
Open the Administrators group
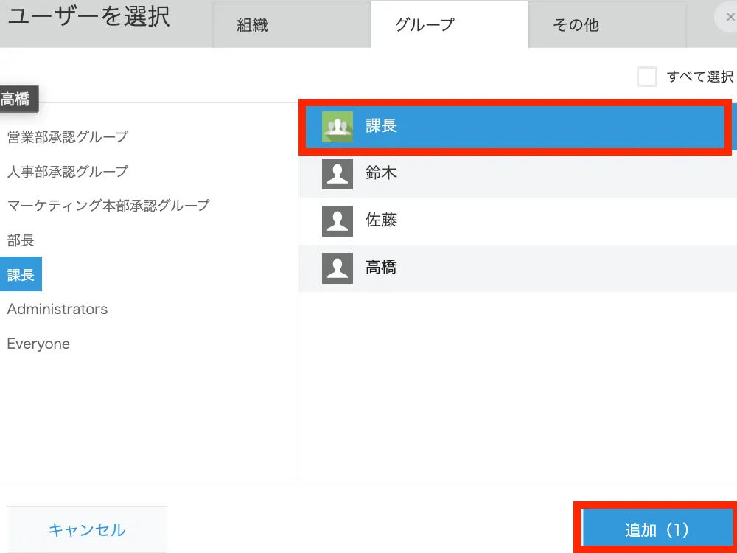57,310
